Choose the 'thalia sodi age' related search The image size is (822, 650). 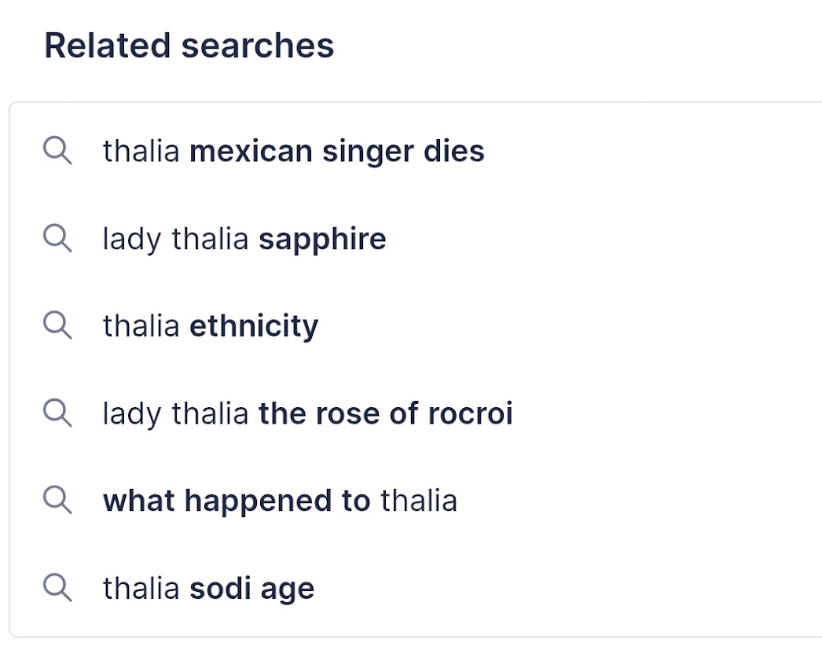coord(208,589)
